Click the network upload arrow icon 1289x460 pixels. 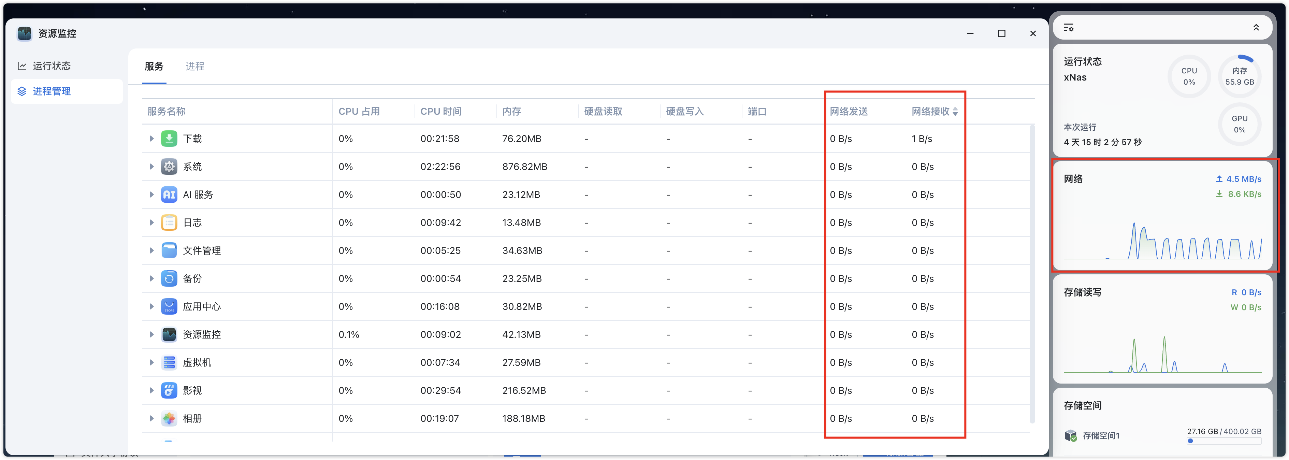[x=1219, y=179]
